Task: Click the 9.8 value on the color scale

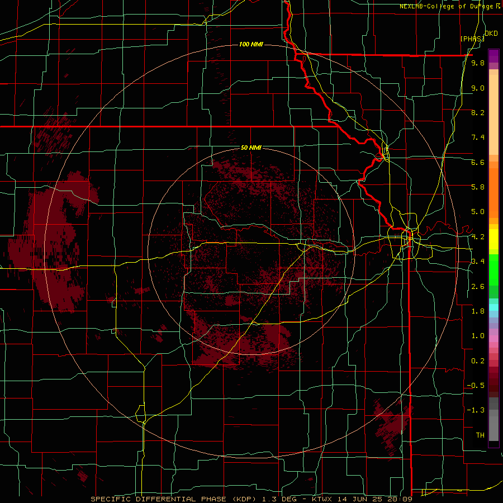Action: pyautogui.click(x=478, y=63)
